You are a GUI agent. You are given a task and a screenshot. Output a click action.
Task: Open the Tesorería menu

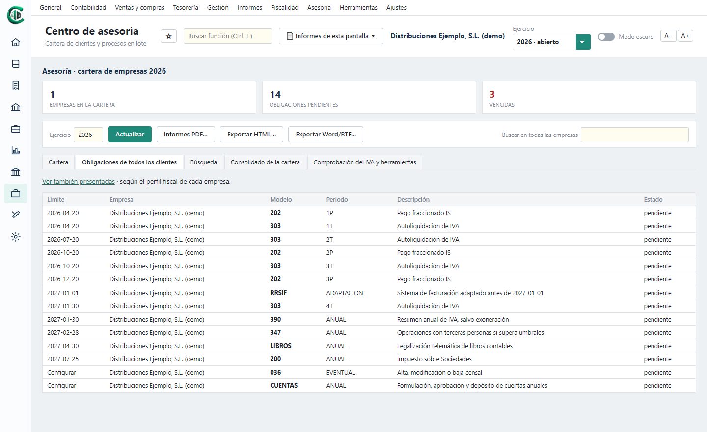[x=186, y=8]
